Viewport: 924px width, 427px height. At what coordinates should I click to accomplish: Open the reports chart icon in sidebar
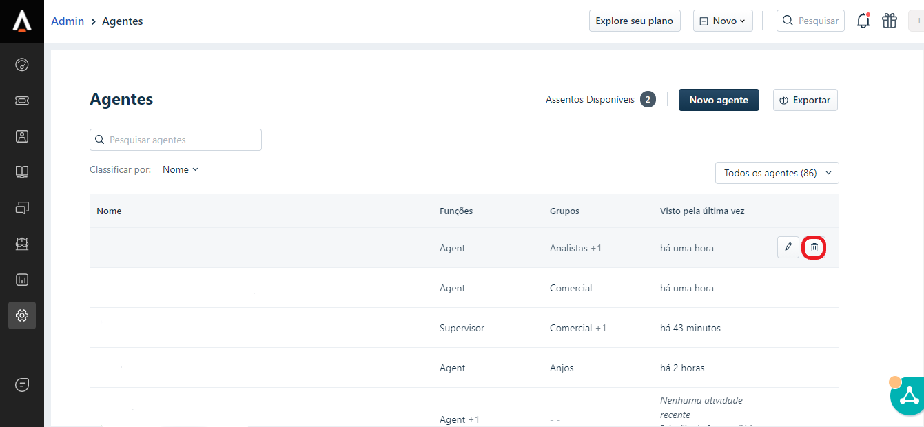(x=22, y=280)
